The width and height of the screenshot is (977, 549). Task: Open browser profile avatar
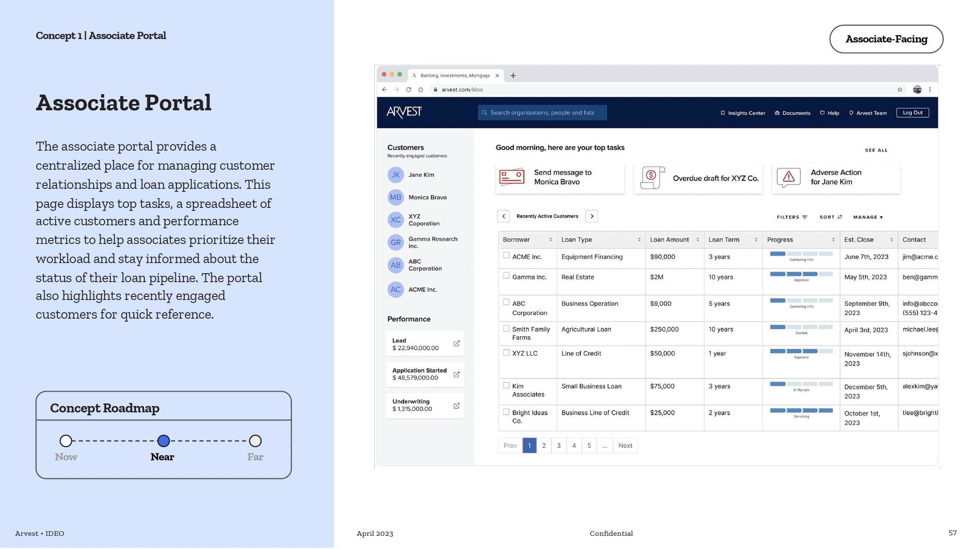(x=917, y=90)
